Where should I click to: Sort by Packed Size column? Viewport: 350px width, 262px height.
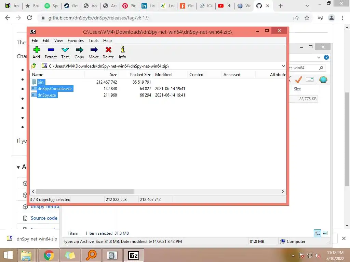135,75
